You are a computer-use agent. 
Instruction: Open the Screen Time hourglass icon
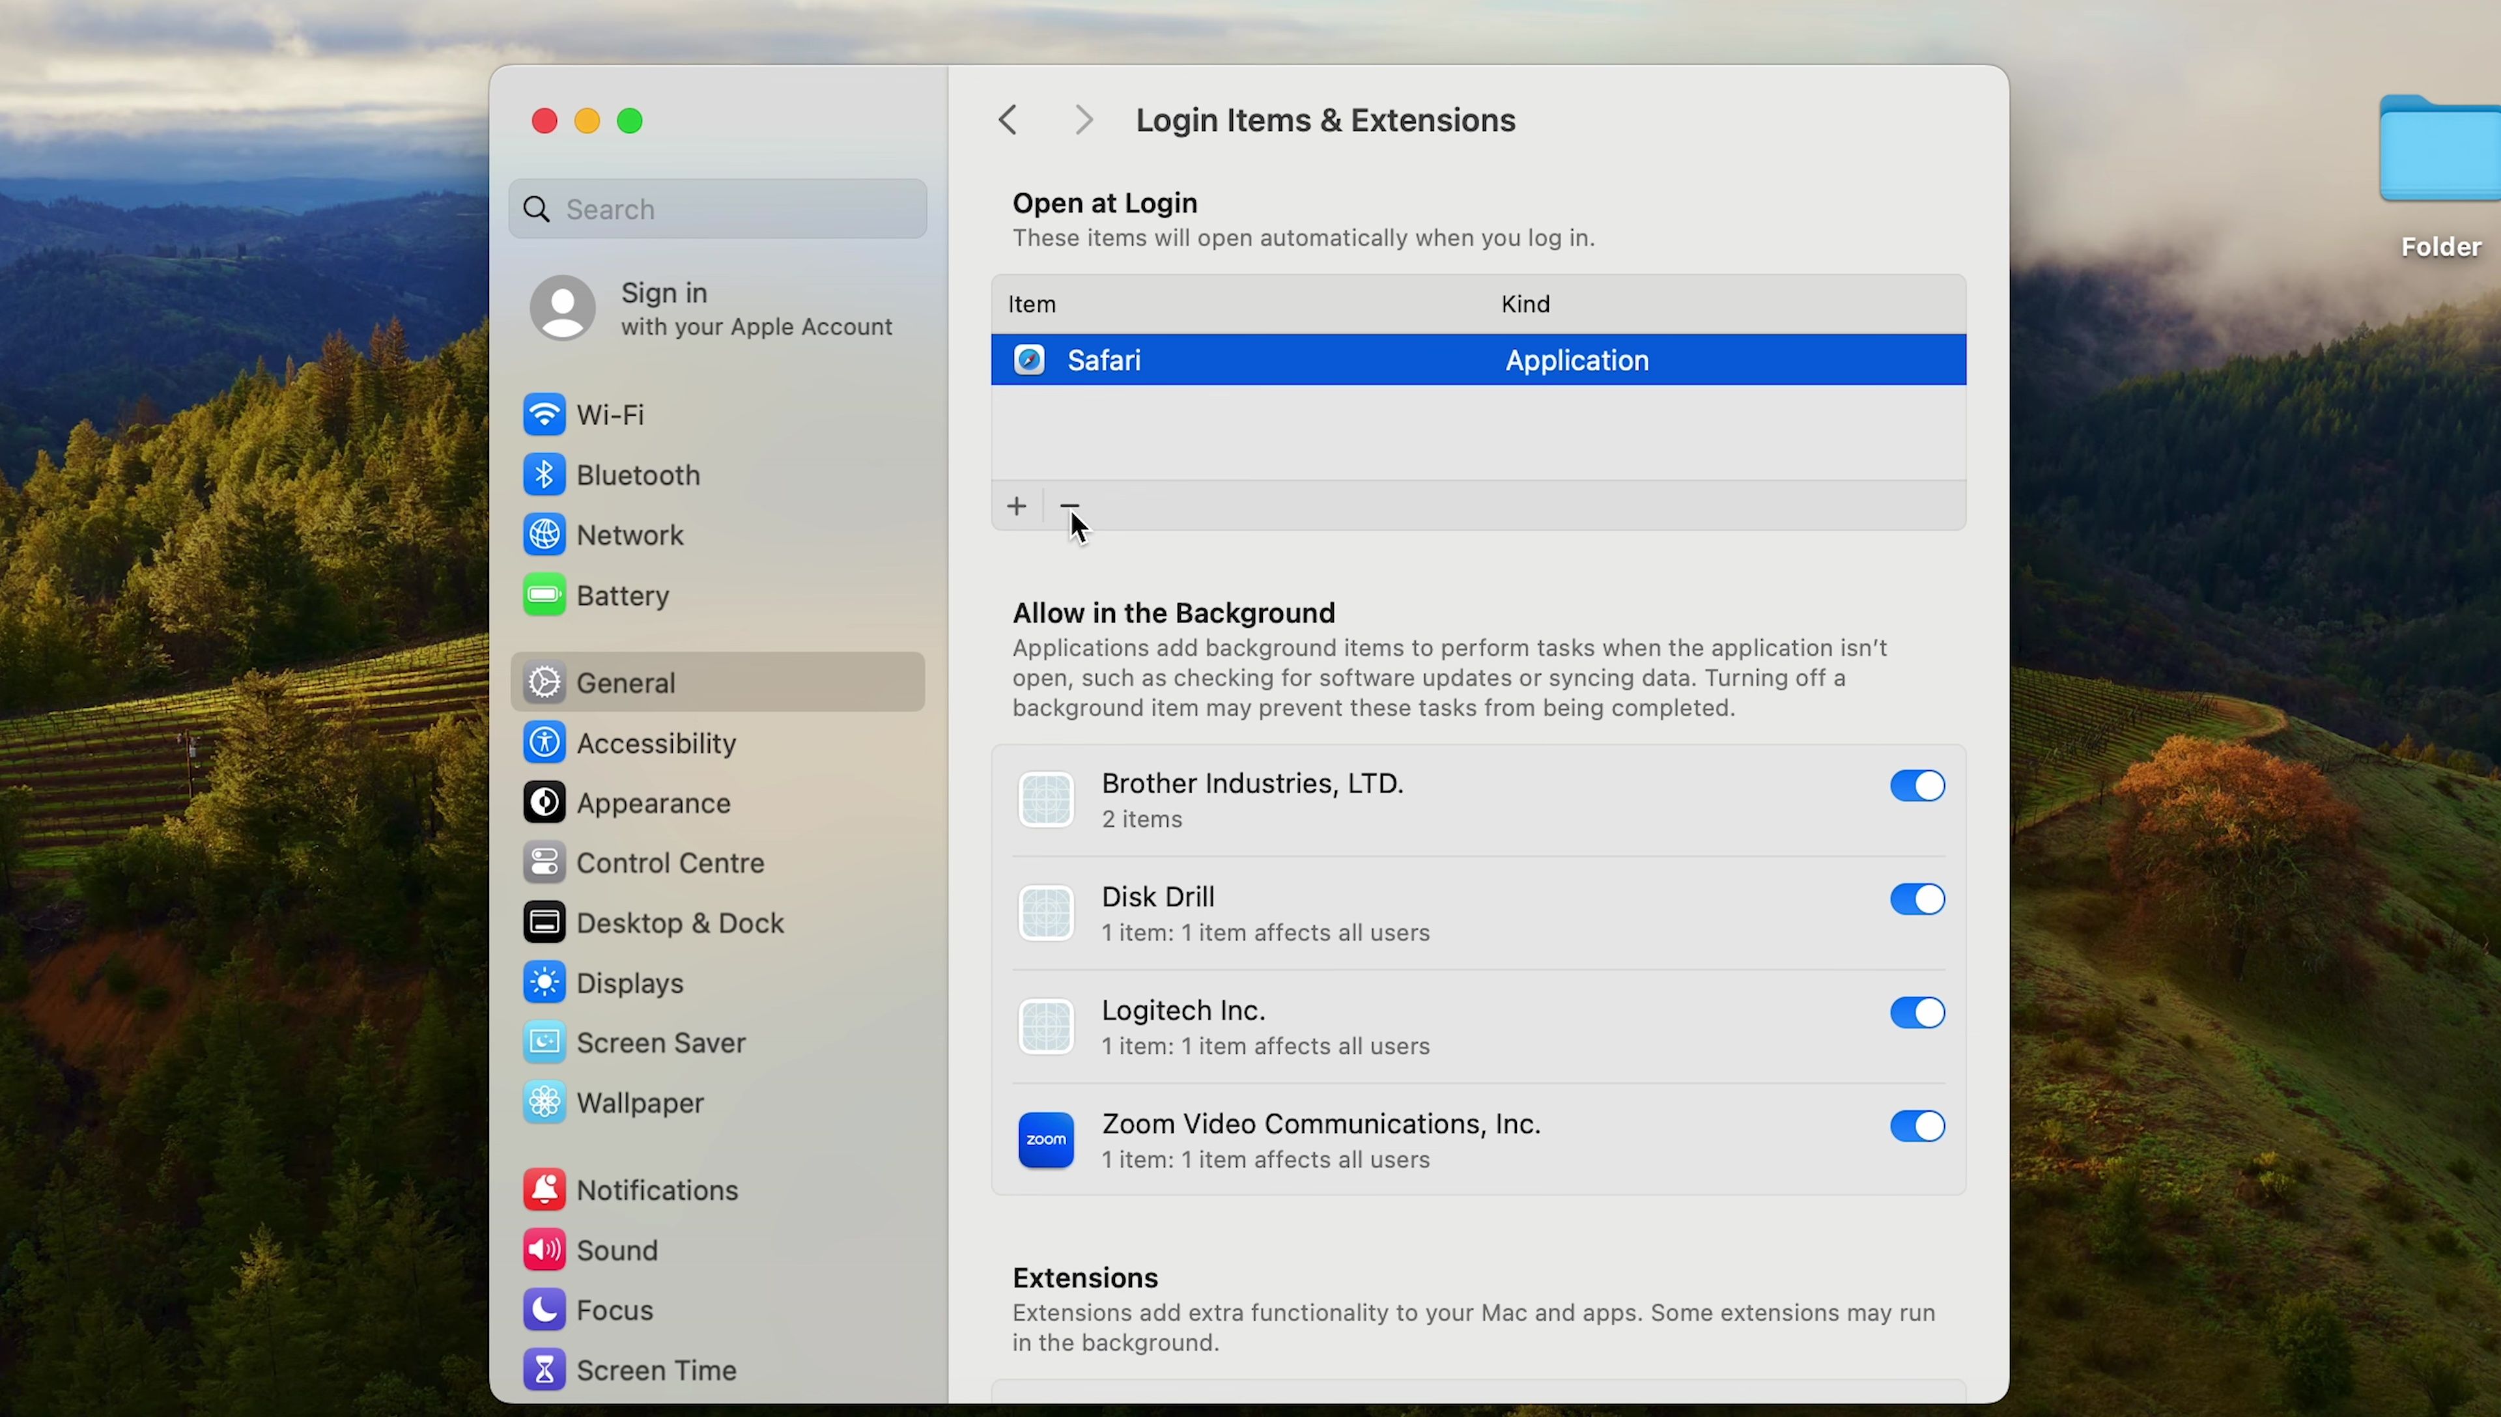[x=544, y=1370]
